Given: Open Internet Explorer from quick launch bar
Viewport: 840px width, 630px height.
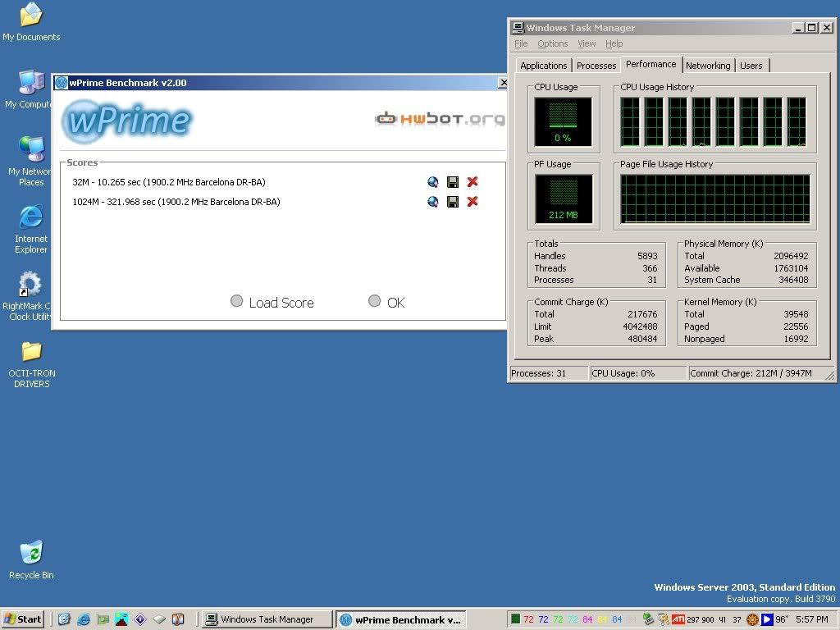Looking at the screenshot, I should (83, 619).
